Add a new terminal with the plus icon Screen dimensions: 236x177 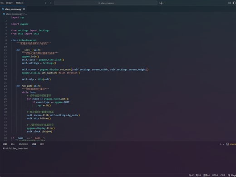click(221, 144)
